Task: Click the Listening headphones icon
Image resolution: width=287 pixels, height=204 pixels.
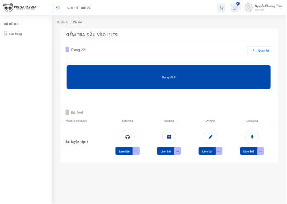Action: pos(127,137)
